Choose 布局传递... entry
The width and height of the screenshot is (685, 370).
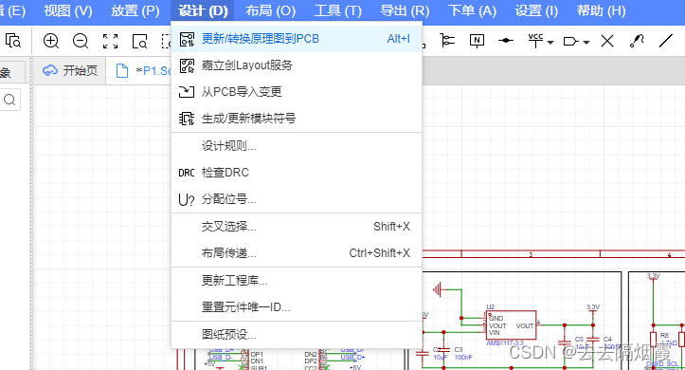click(x=297, y=253)
